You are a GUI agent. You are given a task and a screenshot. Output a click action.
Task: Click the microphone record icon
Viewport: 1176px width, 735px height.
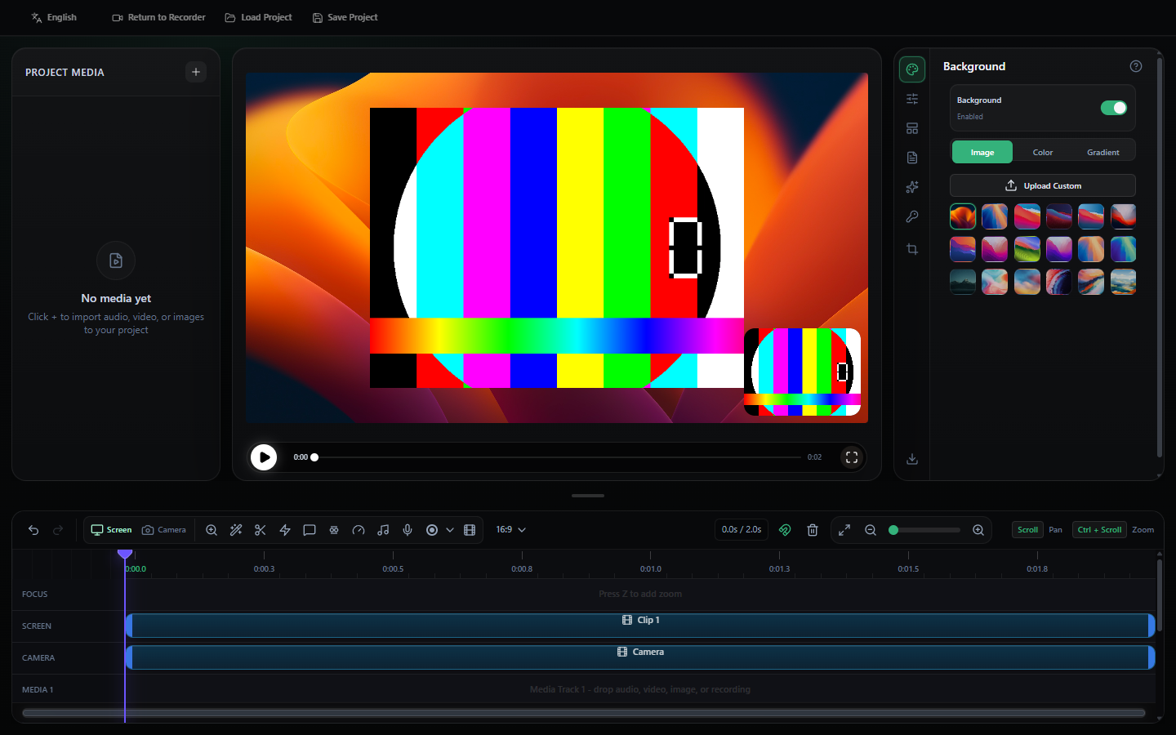408,530
